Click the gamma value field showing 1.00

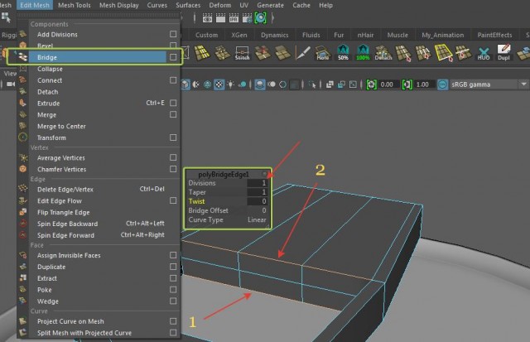[422, 84]
